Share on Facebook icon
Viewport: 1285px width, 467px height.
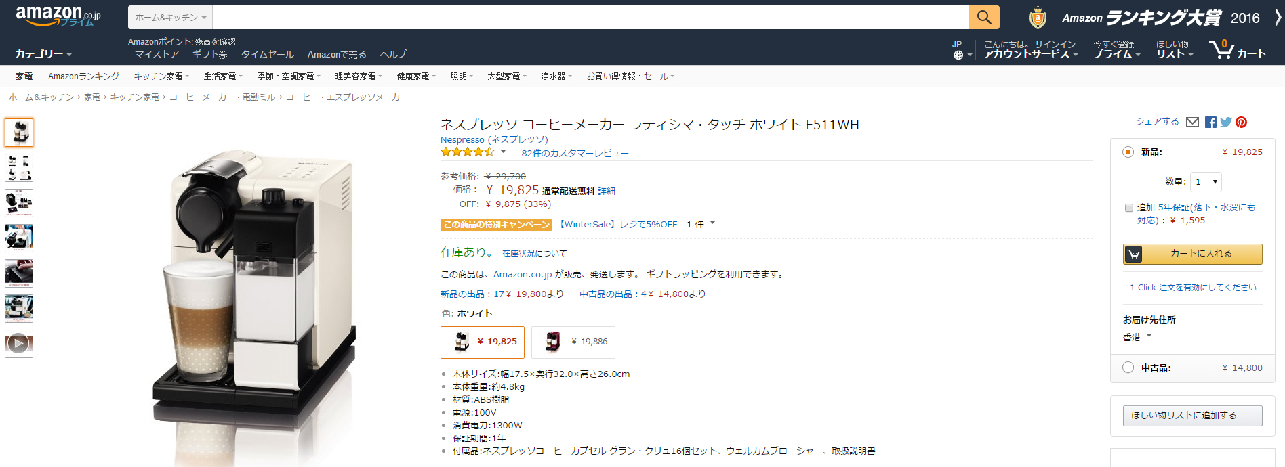click(x=1210, y=123)
